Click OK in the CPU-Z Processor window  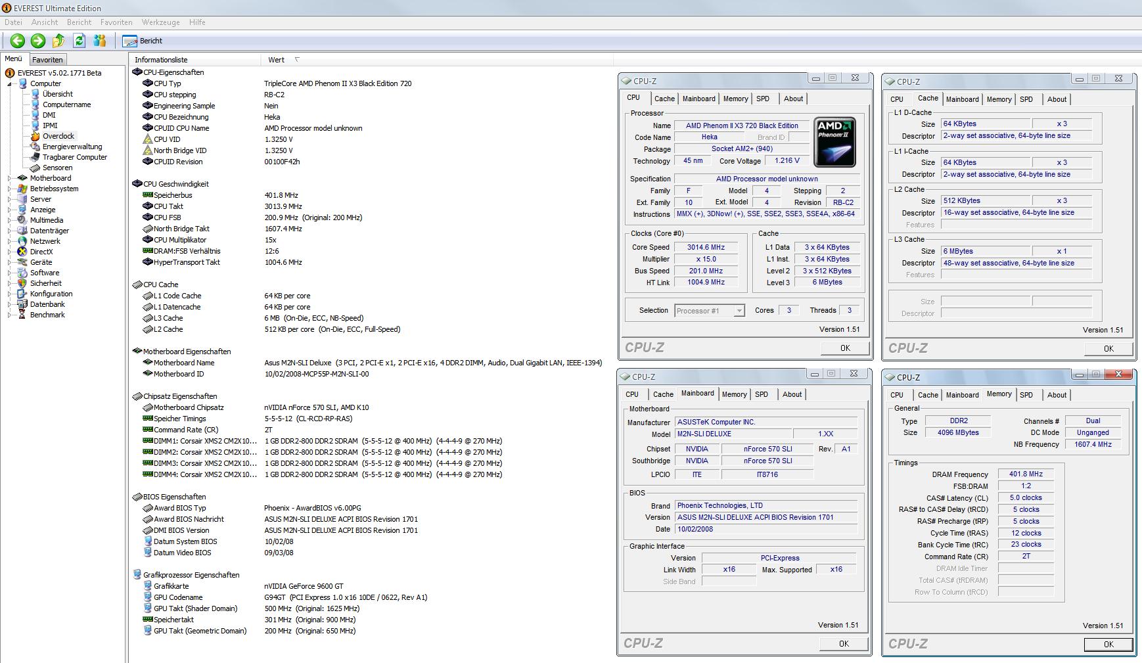point(845,348)
